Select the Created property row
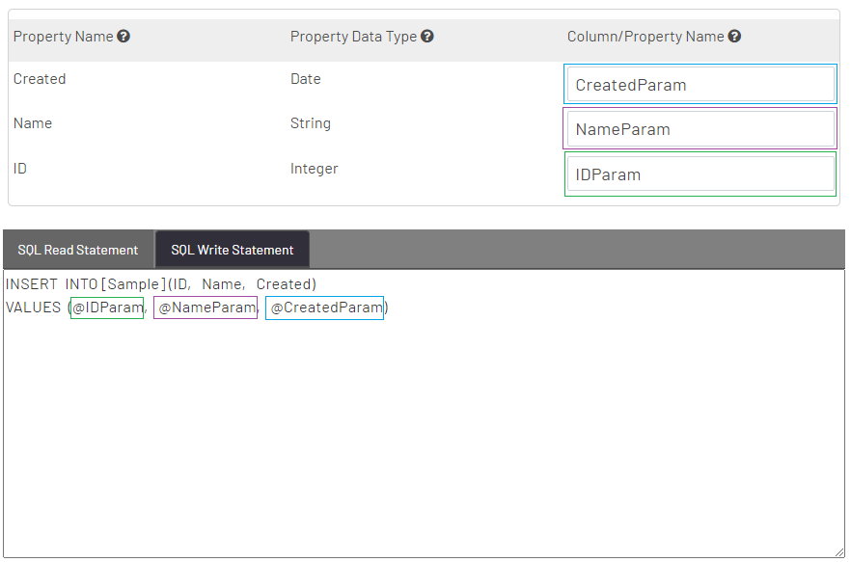This screenshot has height=562, width=851. (40, 78)
